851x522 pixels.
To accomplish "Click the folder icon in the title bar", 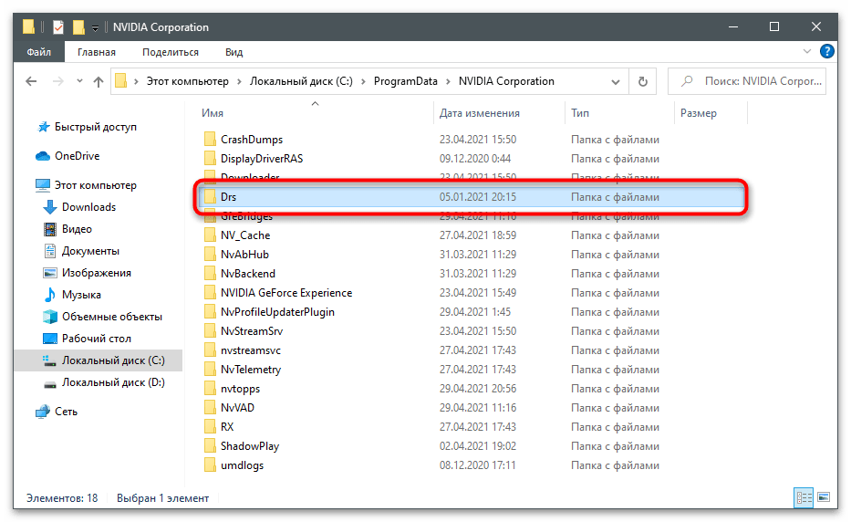I will pyautogui.click(x=29, y=26).
